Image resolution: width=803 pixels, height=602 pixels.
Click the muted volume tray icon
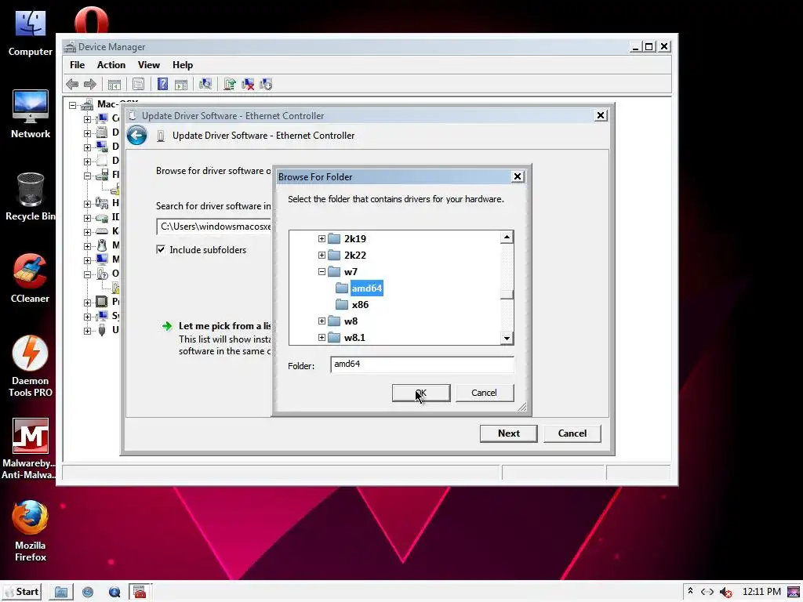pos(725,593)
